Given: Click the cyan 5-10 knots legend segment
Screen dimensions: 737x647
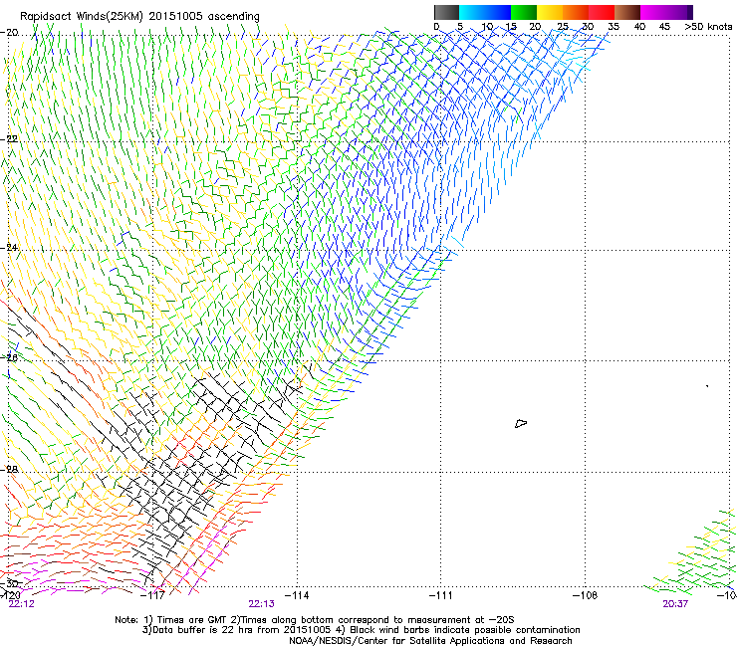Looking at the screenshot, I should click(x=472, y=12).
